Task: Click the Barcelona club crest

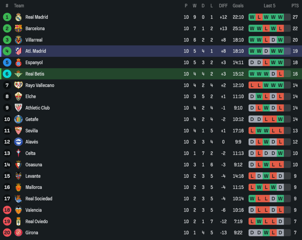Action: 18,28
